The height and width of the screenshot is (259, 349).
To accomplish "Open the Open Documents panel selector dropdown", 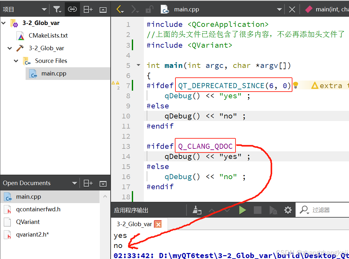I will (75, 183).
